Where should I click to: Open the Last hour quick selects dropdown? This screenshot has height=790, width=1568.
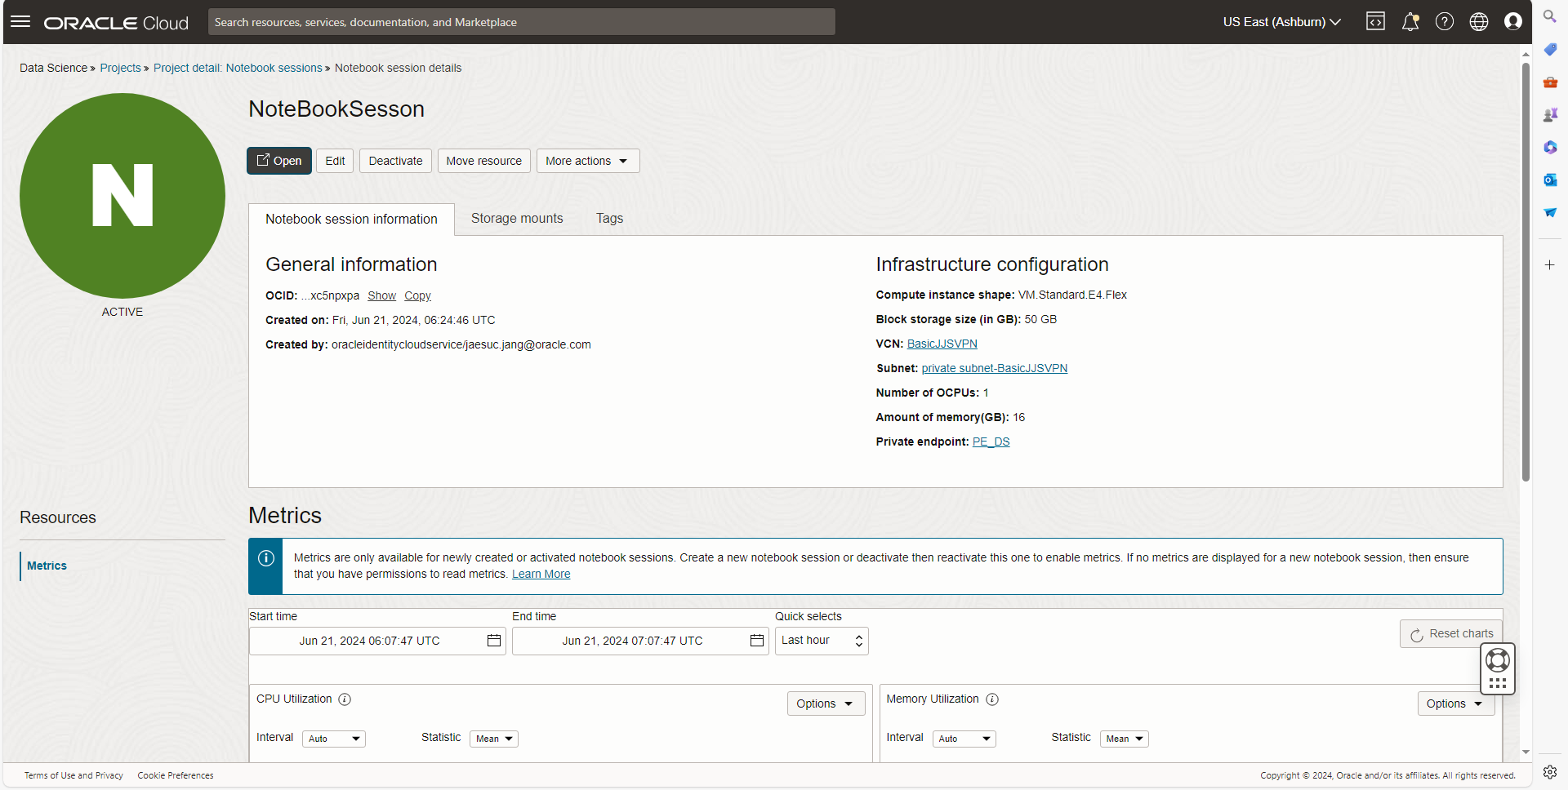(x=822, y=641)
